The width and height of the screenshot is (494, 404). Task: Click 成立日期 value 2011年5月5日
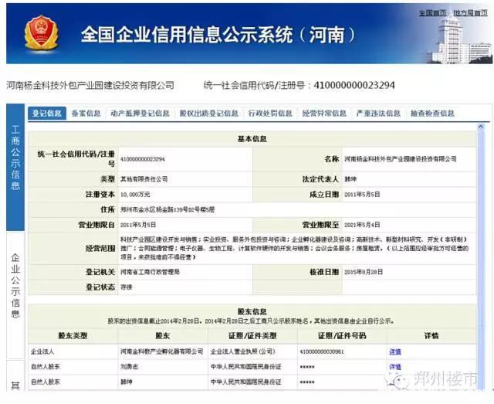click(362, 194)
